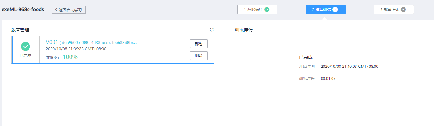
Task: Open the V001 version name link
Action: click(x=52, y=42)
